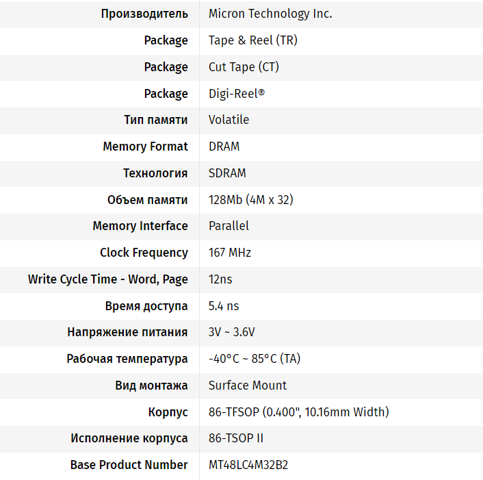Select the DRAM memory format value

(x=224, y=147)
